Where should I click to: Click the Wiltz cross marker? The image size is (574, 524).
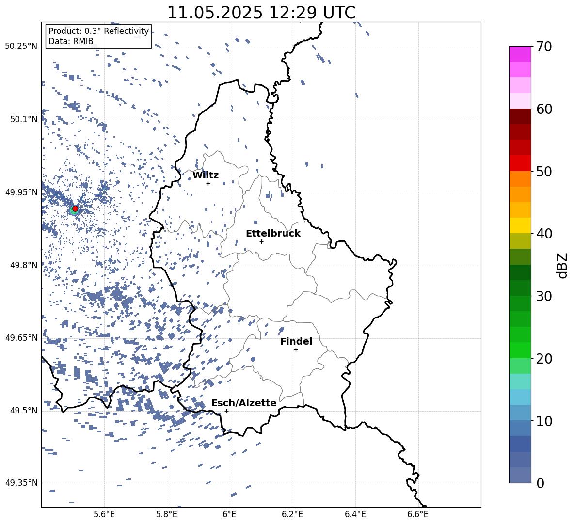[208, 183]
